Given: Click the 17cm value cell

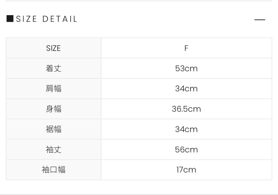Looking at the screenshot, I should tap(186, 170).
